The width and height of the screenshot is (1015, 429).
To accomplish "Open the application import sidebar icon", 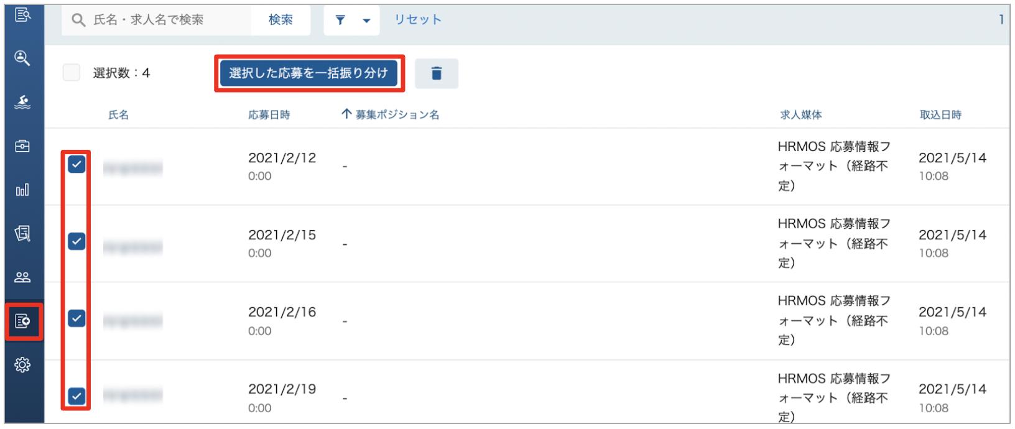I will [23, 321].
